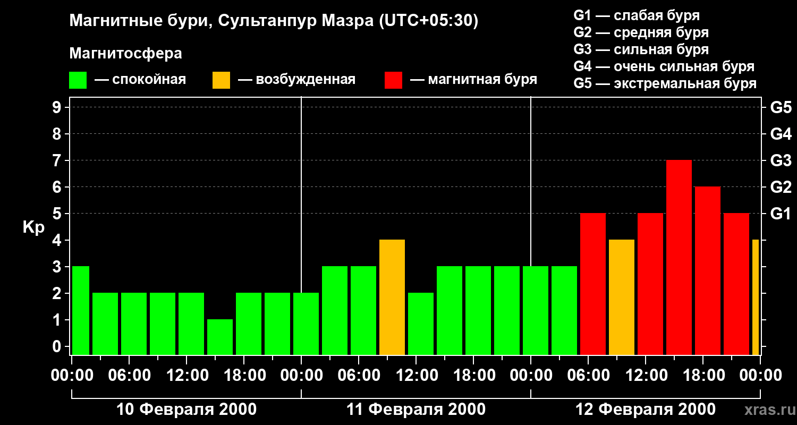
Task: Click the green 'спокойная' legend swatch
Action: 78,80
